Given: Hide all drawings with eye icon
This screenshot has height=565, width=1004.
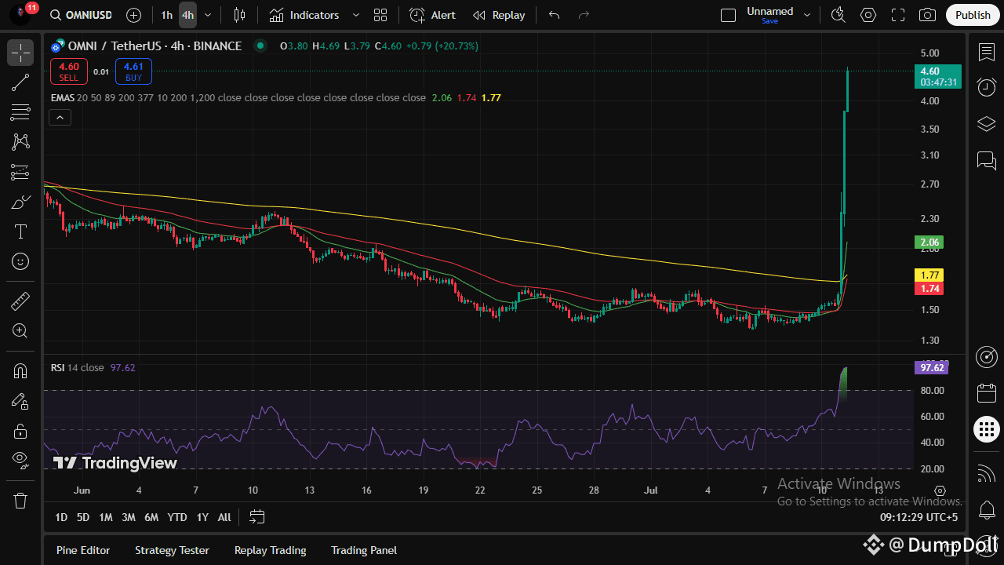Looking at the screenshot, I should coord(20,460).
